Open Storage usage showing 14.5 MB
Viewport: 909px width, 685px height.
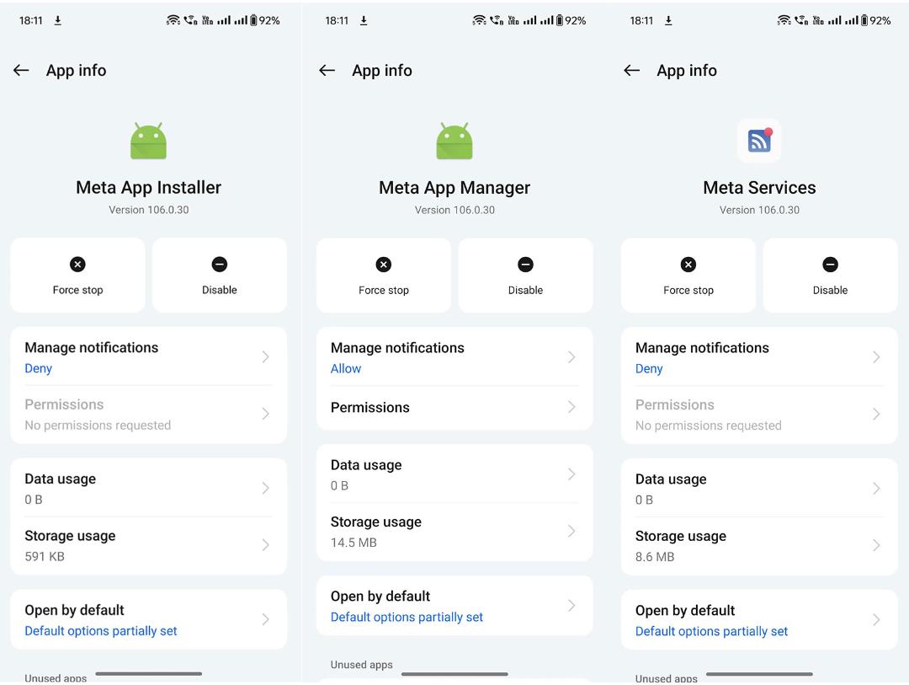pyautogui.click(x=454, y=532)
